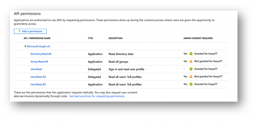Screen dimensions: 254x123
Task: Open delegated User.Read.All permission link
Action: point(38,77)
